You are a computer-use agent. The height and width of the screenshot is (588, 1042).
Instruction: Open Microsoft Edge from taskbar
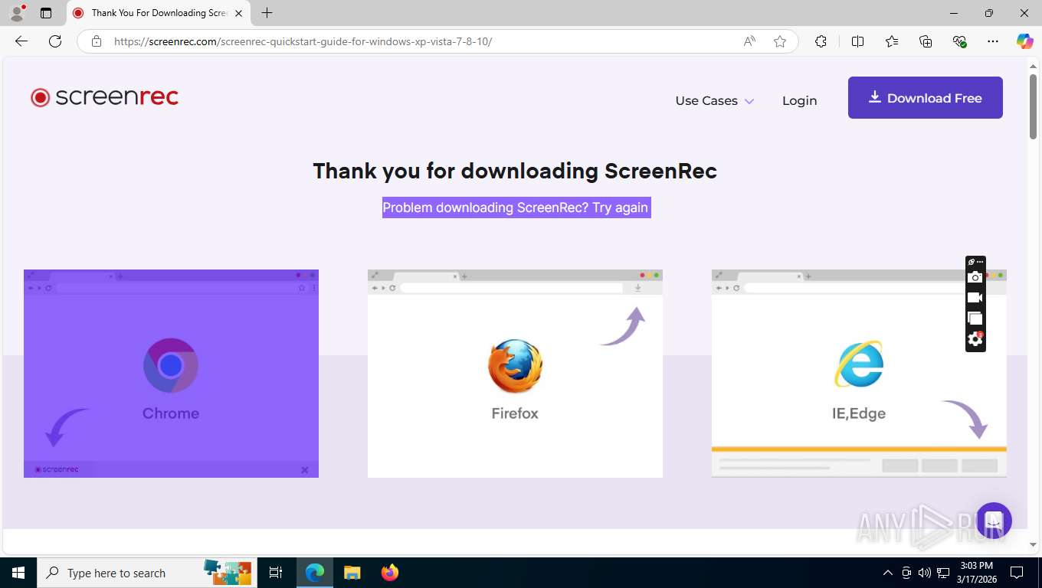[x=315, y=573]
